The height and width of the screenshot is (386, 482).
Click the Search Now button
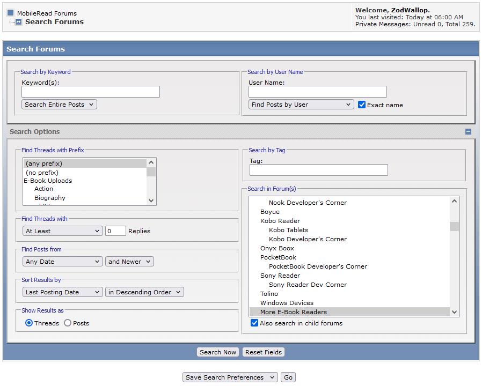pos(218,352)
